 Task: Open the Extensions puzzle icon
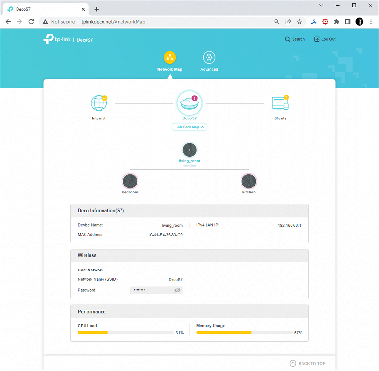(x=336, y=22)
